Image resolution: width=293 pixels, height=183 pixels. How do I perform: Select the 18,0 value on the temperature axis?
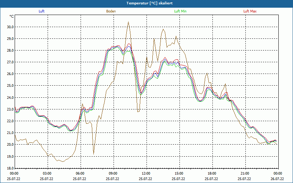(x=11, y=168)
